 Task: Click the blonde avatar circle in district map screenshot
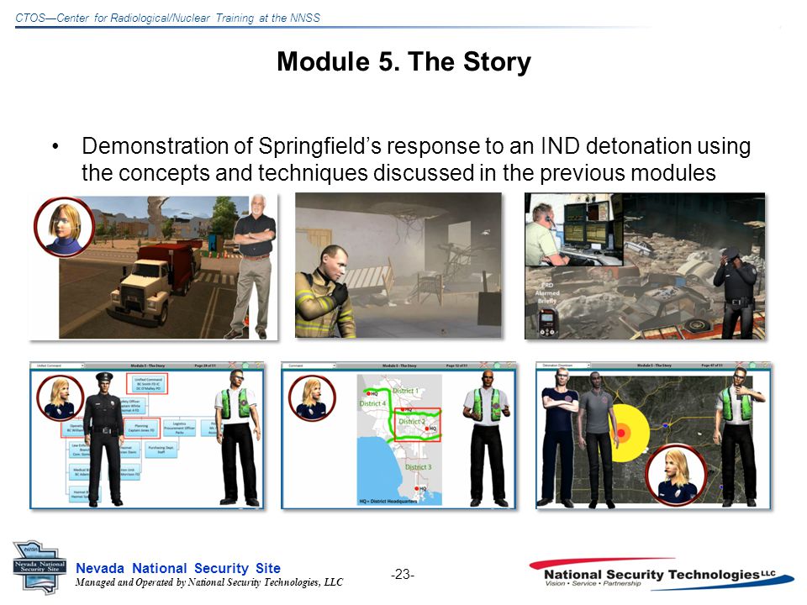(312, 398)
